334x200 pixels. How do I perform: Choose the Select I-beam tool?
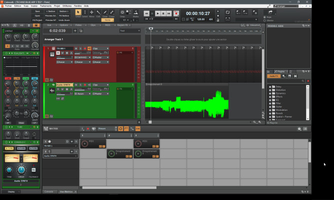(x=85, y=12)
